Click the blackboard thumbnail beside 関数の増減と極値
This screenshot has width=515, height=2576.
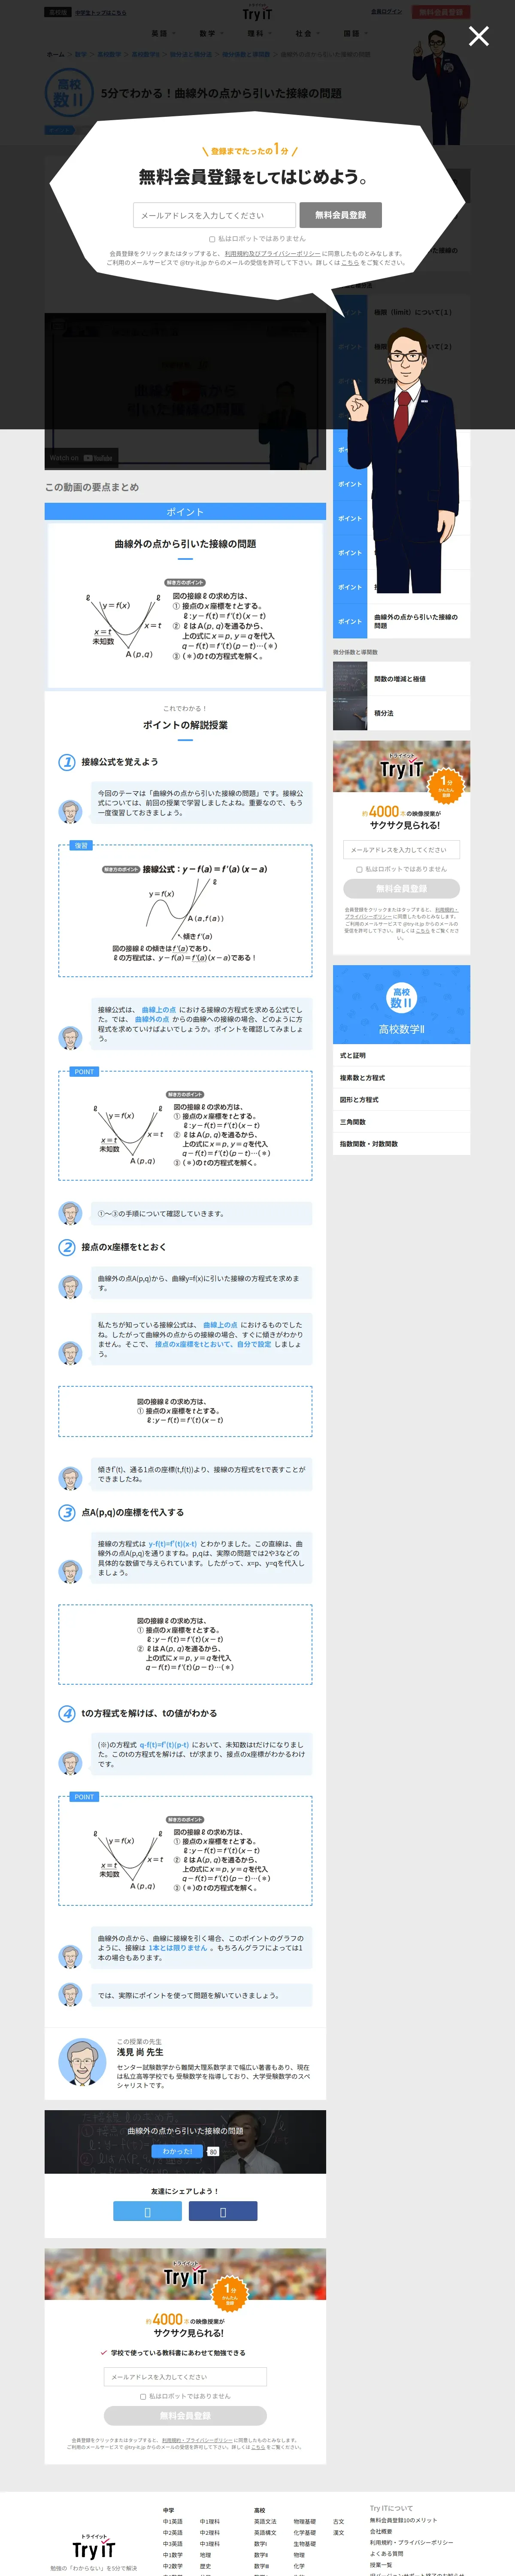pyautogui.click(x=350, y=679)
